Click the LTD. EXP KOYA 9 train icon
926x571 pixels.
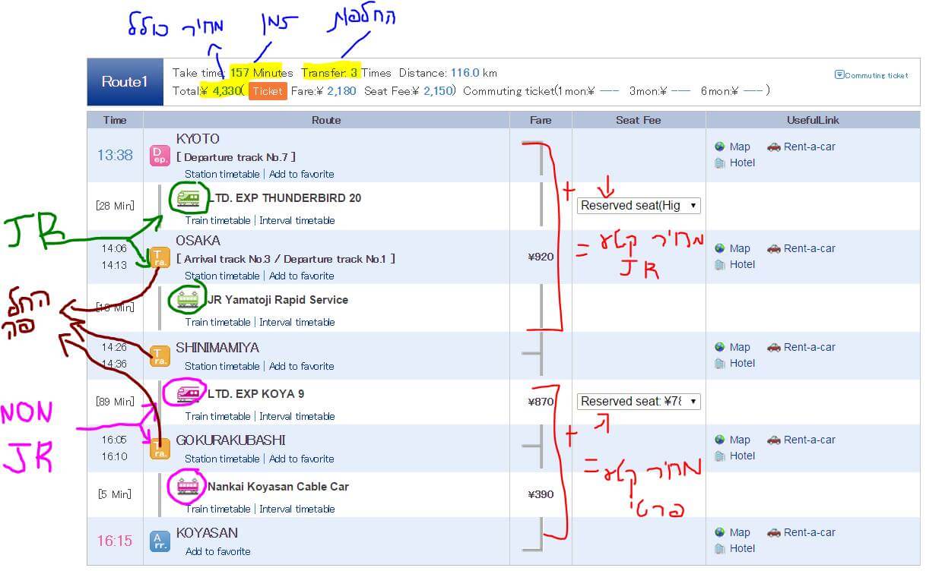point(188,394)
